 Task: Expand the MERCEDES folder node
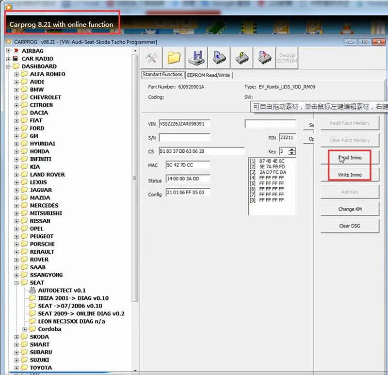[16, 205]
